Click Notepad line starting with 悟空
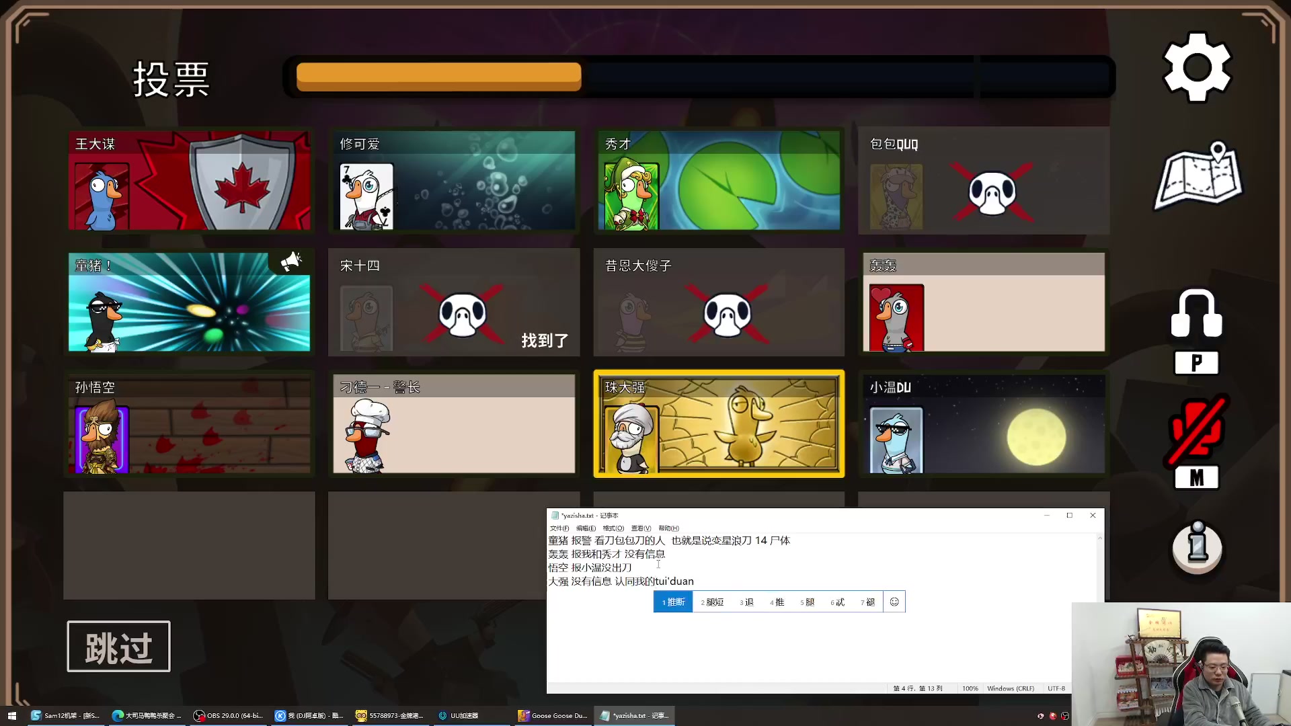This screenshot has height=726, width=1291. [590, 567]
